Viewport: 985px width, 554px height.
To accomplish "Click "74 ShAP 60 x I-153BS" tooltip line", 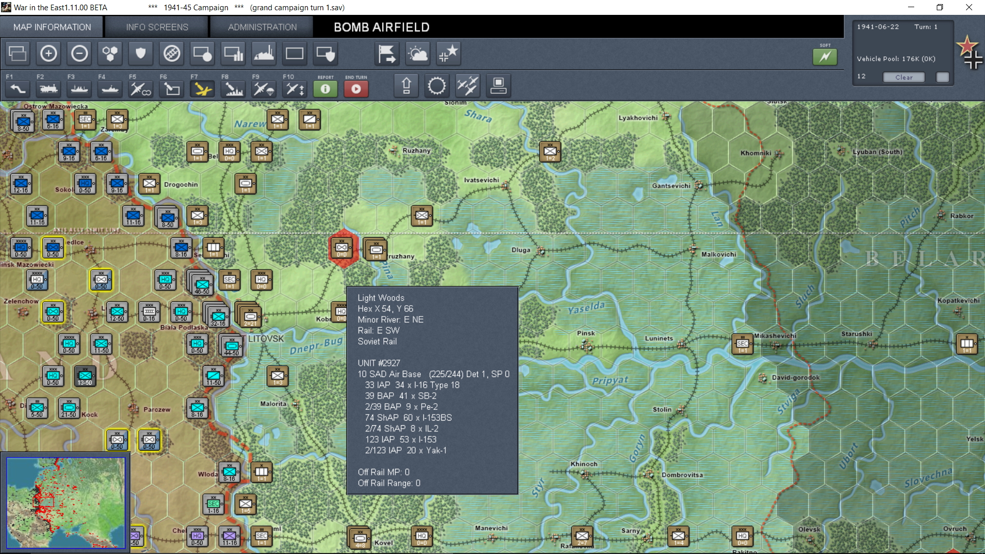I will pyautogui.click(x=408, y=418).
